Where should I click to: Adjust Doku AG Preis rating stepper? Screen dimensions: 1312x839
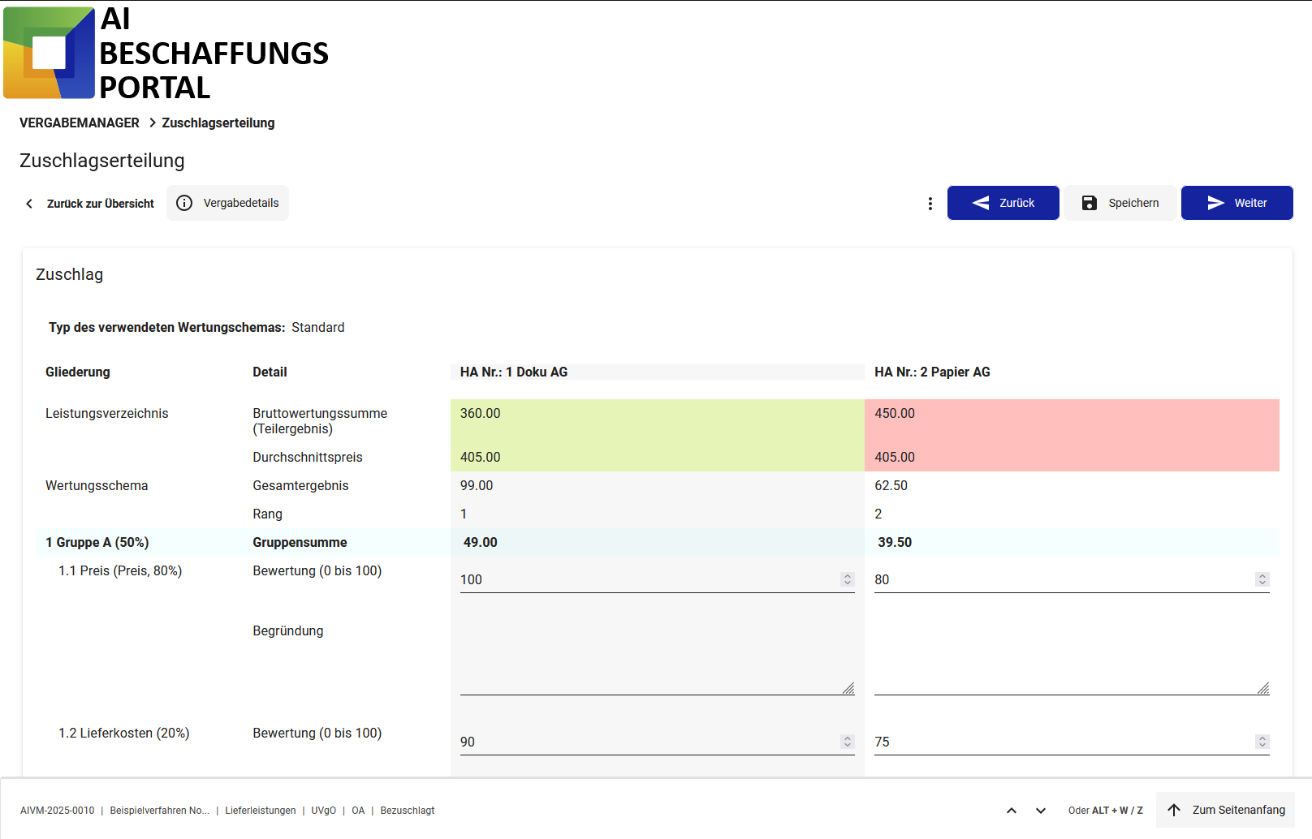point(848,579)
